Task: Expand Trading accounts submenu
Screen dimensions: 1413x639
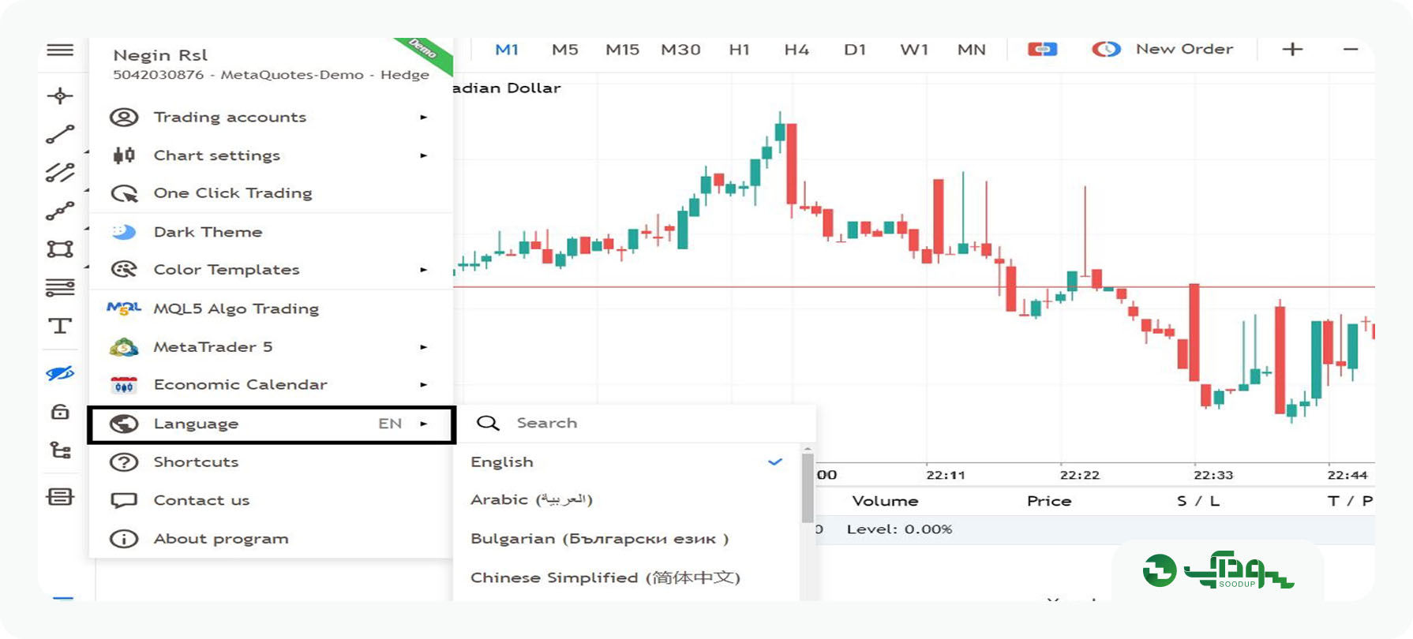Action: coord(271,117)
